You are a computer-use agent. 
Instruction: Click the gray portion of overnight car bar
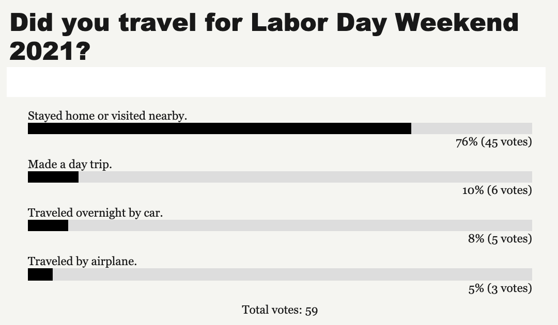click(300, 225)
